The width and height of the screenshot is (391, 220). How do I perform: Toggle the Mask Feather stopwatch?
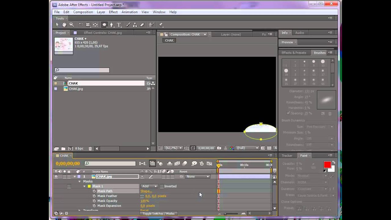point(94,196)
